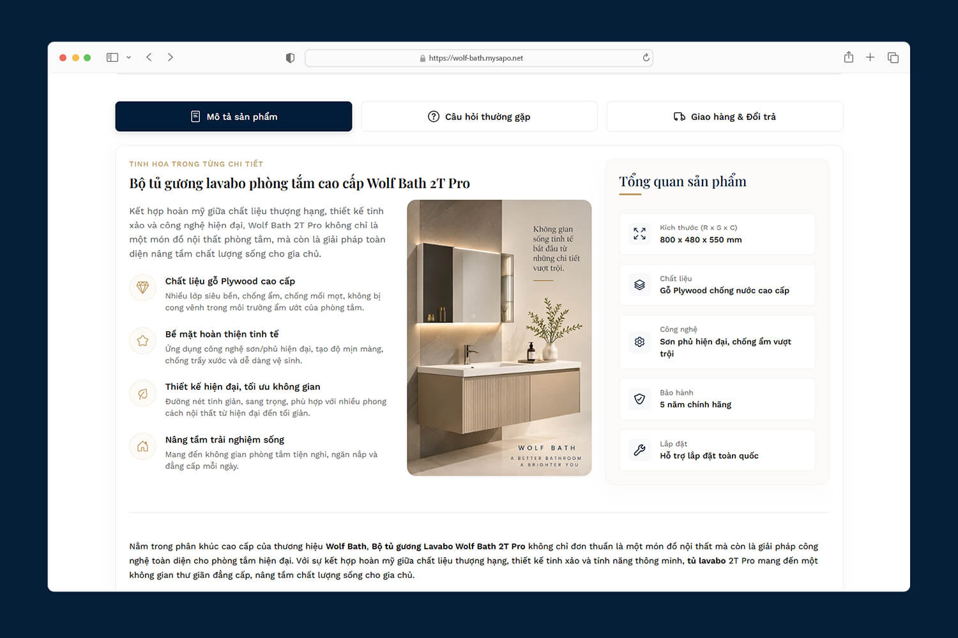
Task: Click the expand-arrows icon for Kích thước
Action: [x=639, y=234]
